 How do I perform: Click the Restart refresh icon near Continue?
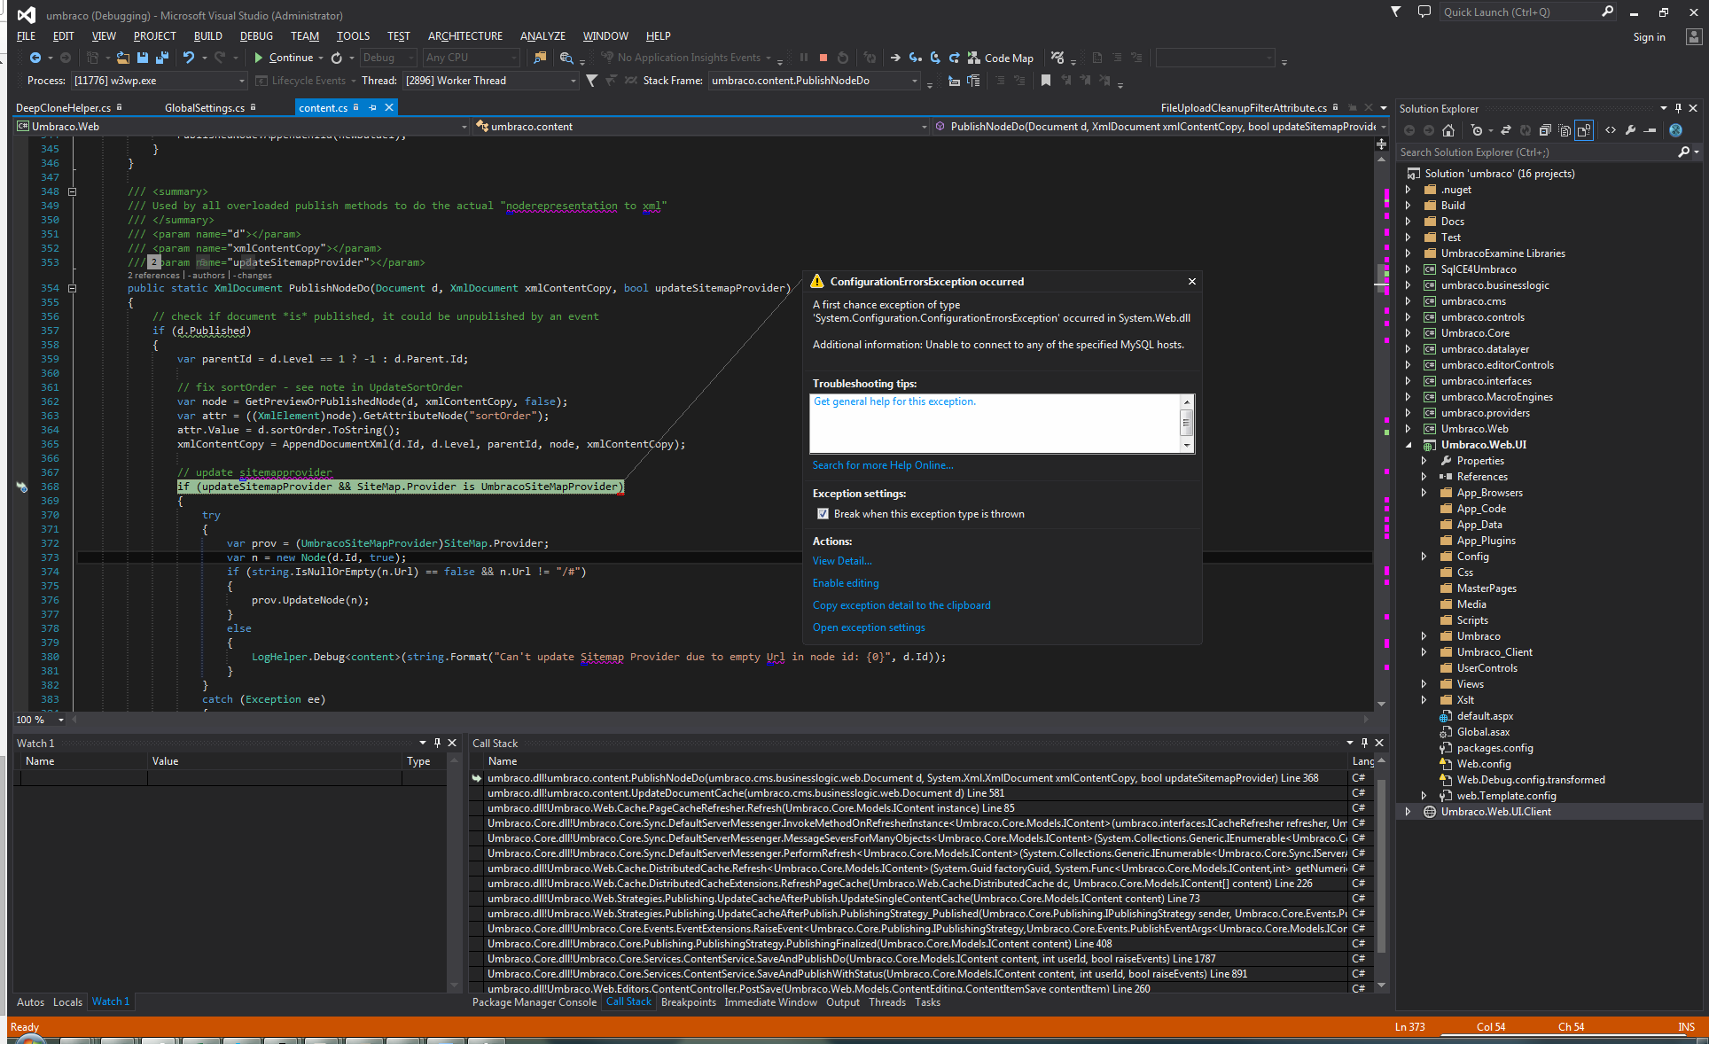337,58
